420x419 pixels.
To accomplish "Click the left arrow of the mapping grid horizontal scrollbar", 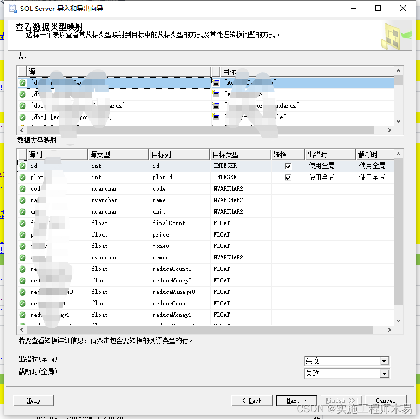I will click(x=22, y=329).
